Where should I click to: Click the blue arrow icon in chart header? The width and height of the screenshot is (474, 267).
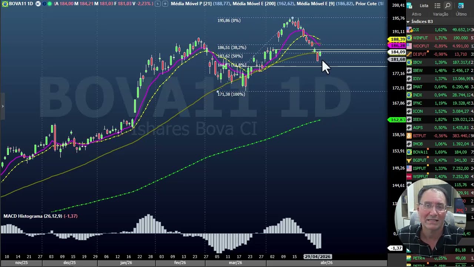point(44,4)
